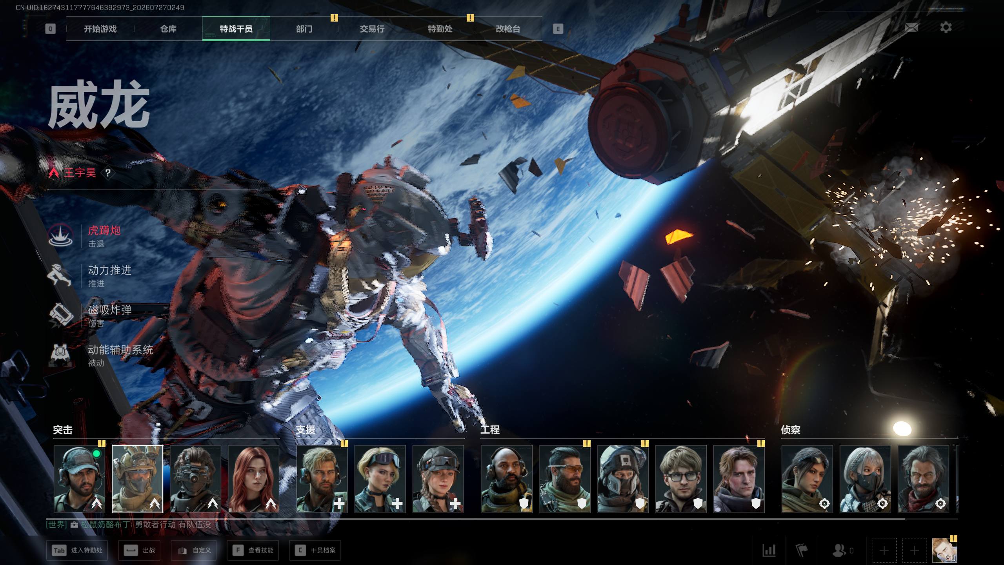Open the 干员档案 button

coord(315,550)
